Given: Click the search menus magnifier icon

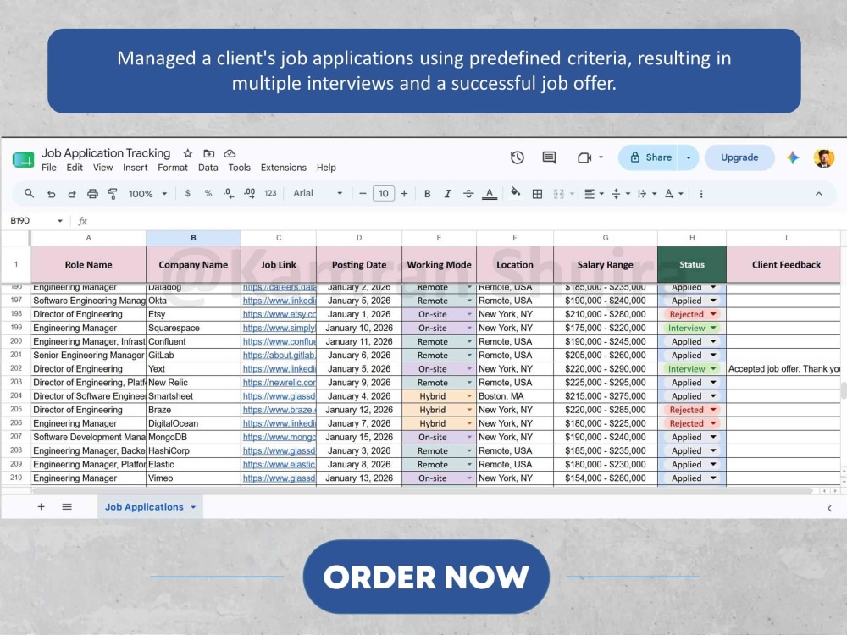Looking at the screenshot, I should [29, 193].
